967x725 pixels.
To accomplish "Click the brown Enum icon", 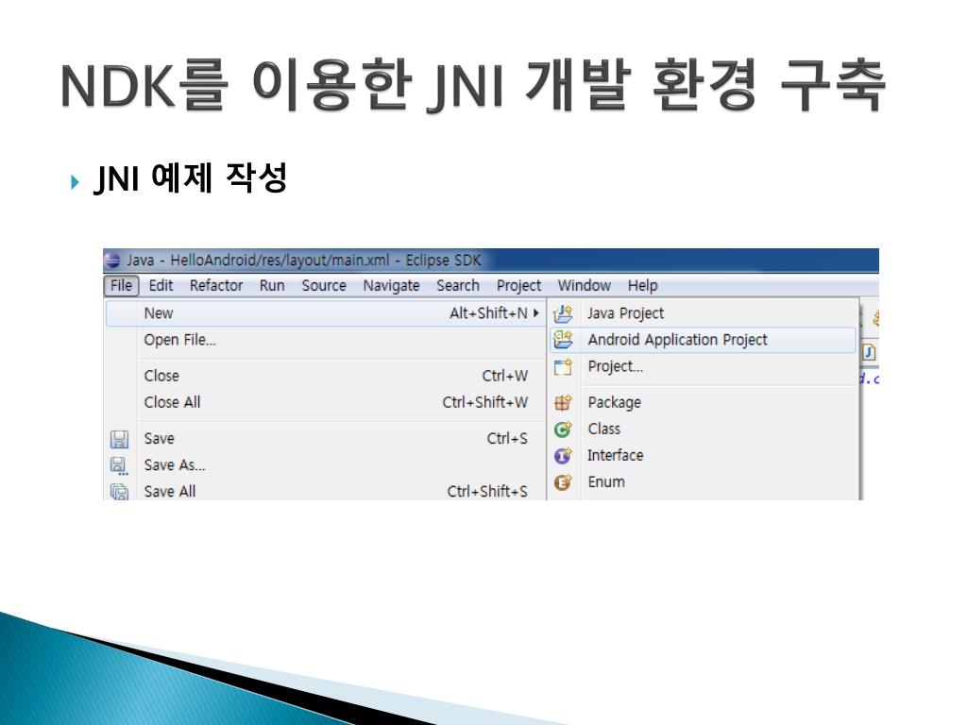I will 563,482.
